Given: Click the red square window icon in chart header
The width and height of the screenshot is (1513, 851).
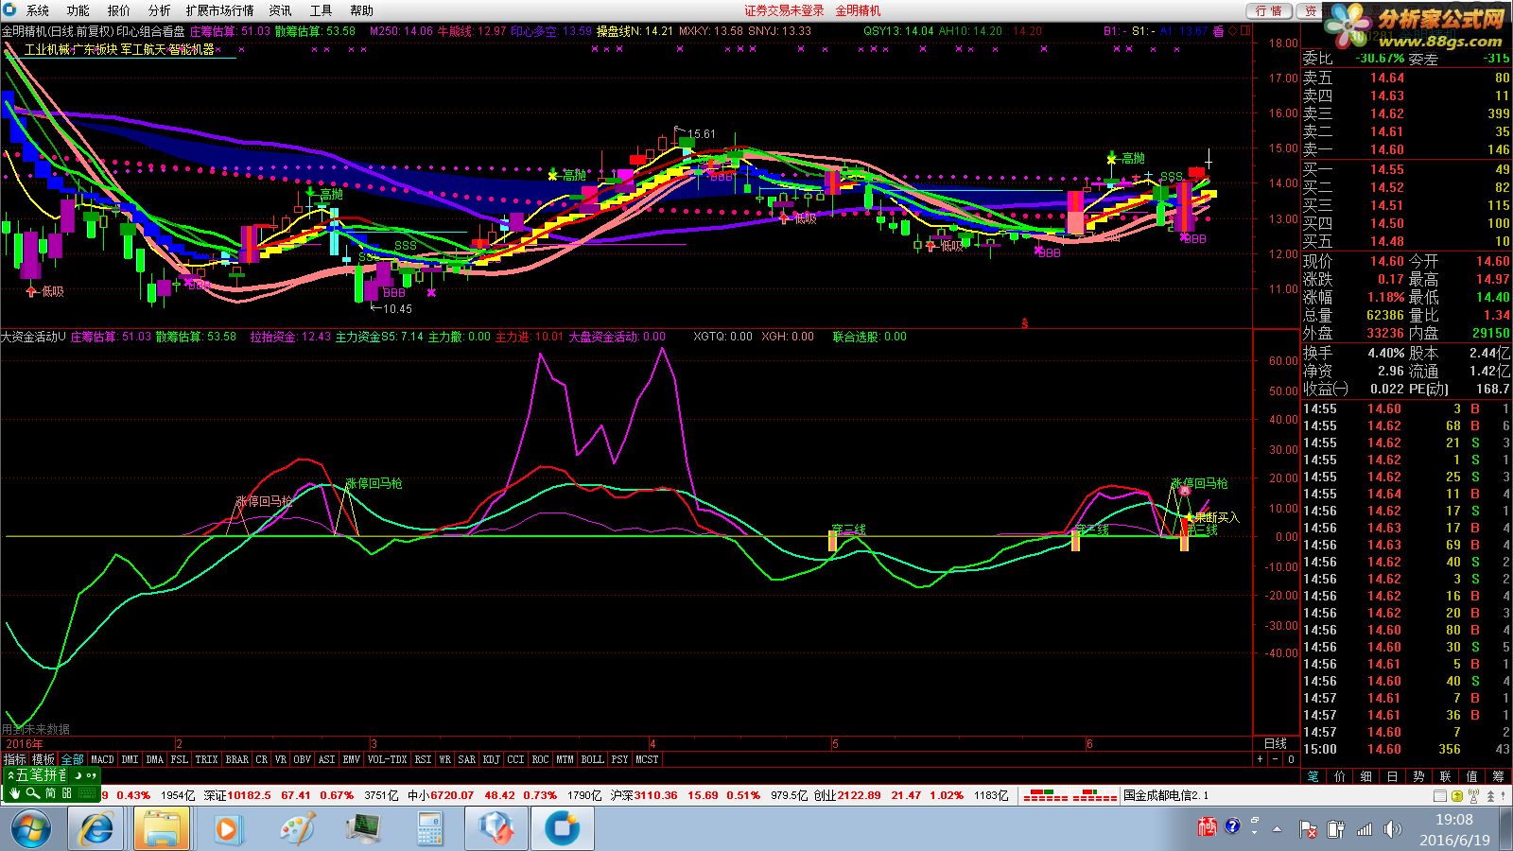Looking at the screenshot, I should coord(1245,31).
